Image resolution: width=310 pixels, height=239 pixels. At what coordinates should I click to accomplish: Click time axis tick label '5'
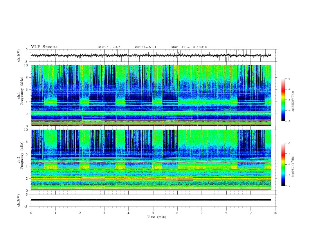coord(153,213)
